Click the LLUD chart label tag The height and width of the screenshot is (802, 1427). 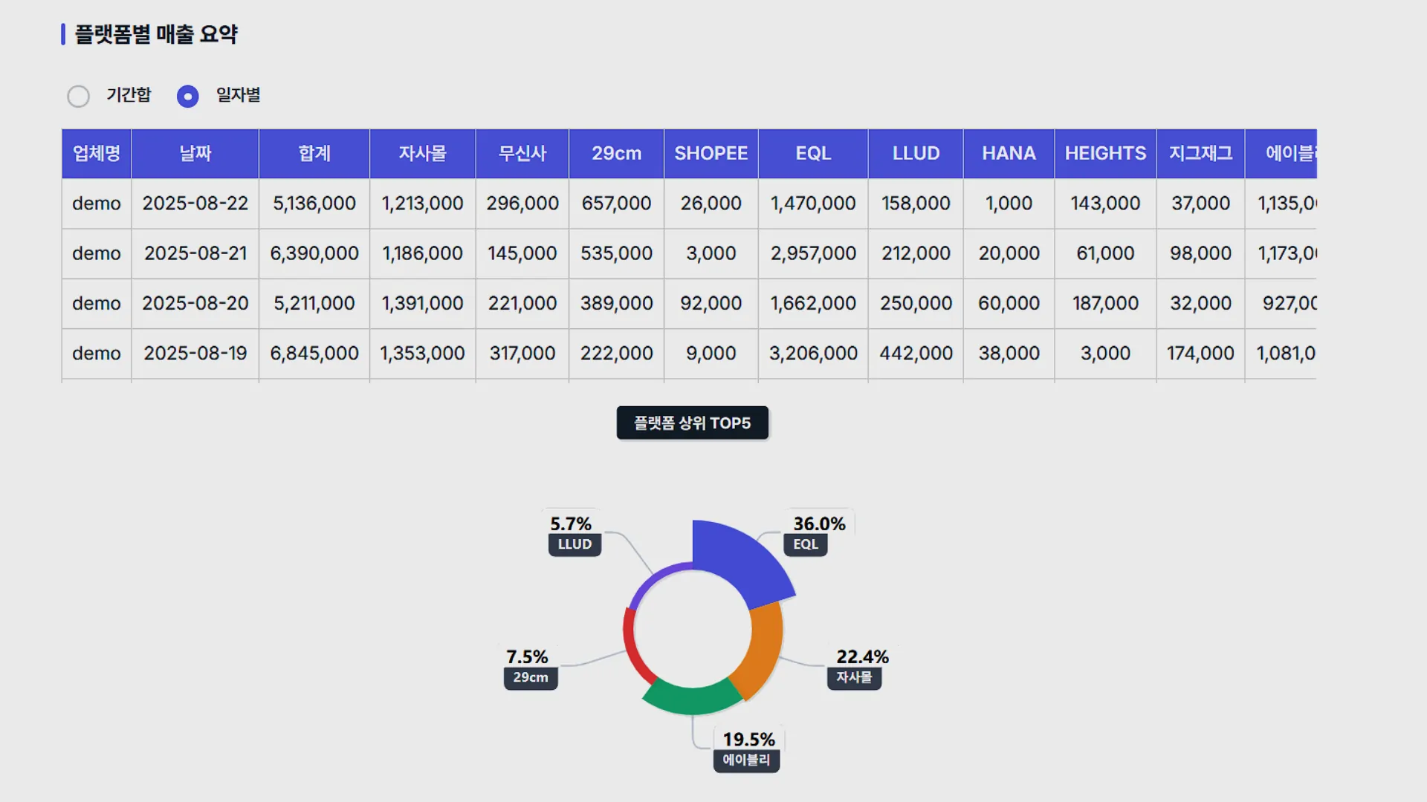coord(575,544)
